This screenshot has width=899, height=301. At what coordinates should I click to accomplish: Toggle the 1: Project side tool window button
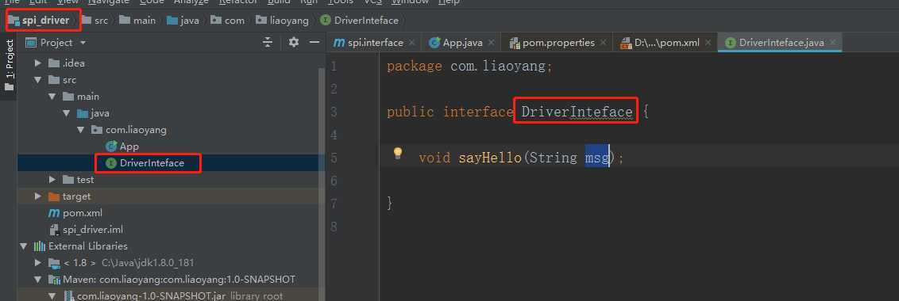coord(9,66)
